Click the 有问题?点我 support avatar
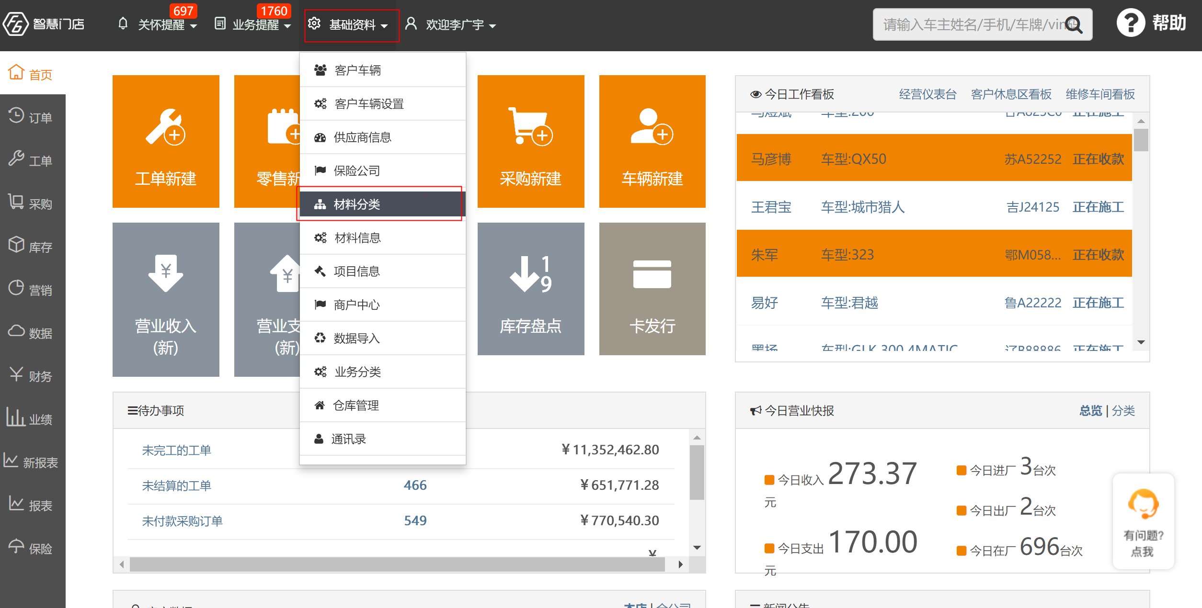The width and height of the screenshot is (1202, 608). pos(1143,521)
